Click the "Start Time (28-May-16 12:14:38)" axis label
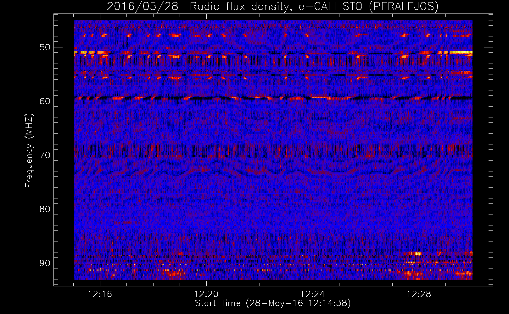 pos(273,303)
